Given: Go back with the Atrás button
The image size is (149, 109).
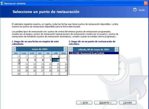Looking at the screenshot, I should coord(84,103).
